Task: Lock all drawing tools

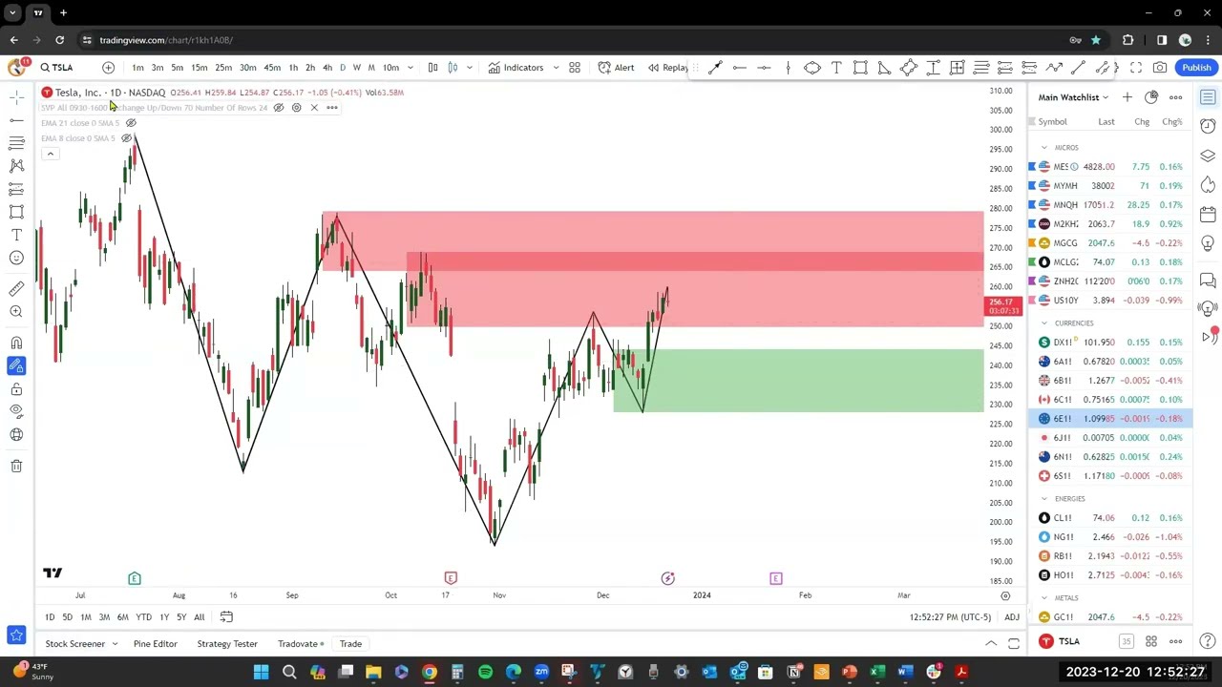Action: point(16,389)
